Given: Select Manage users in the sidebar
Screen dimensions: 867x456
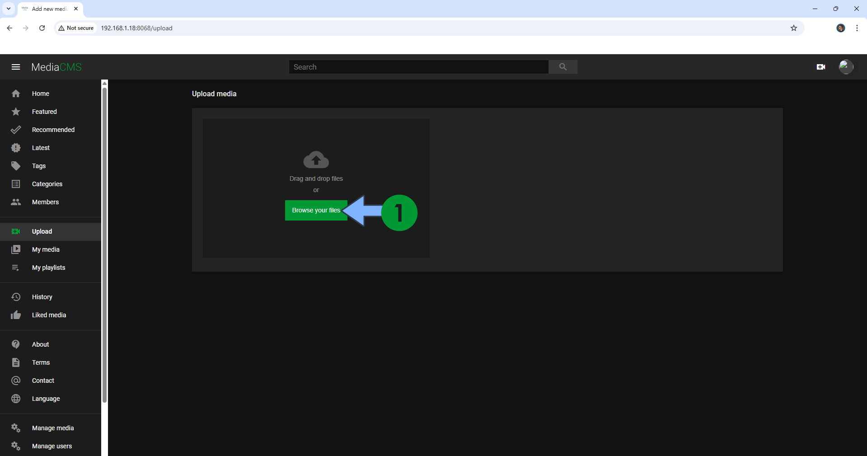Looking at the screenshot, I should [x=52, y=446].
